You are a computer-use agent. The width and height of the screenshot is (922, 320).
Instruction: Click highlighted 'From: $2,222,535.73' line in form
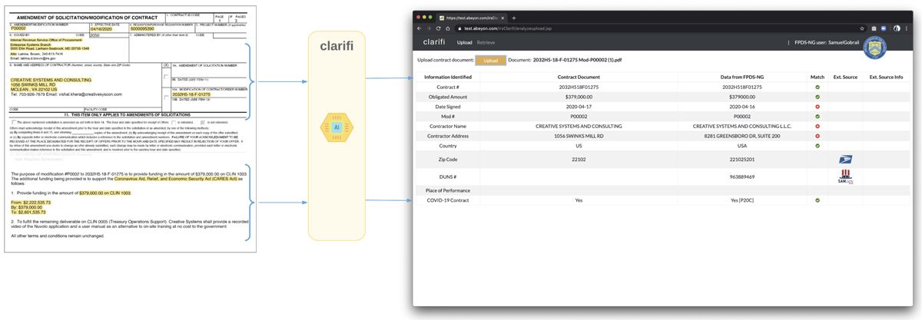pos(31,203)
